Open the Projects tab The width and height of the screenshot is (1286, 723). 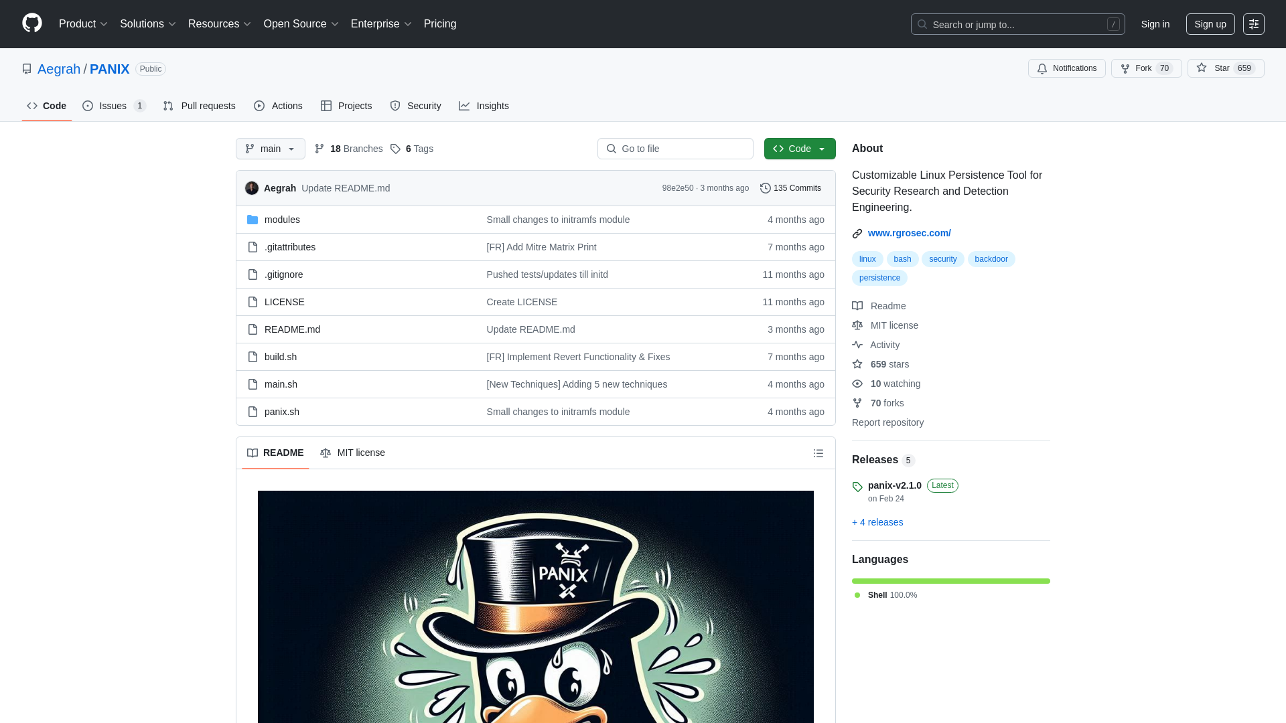(346, 106)
